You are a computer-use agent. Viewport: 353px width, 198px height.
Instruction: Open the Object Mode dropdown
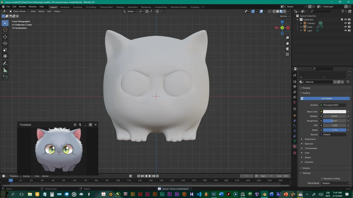click(x=19, y=11)
